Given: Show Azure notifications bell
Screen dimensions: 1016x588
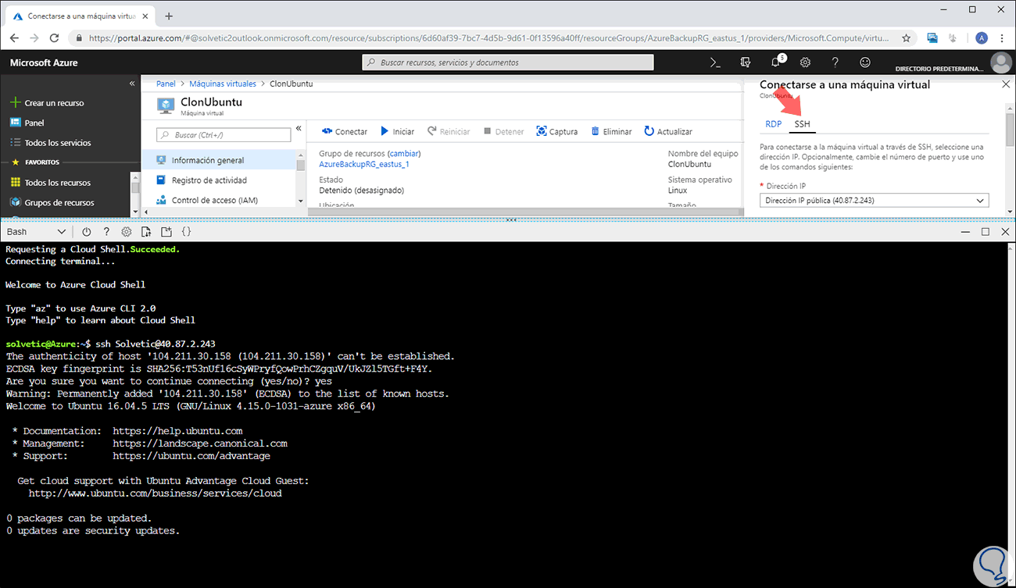Looking at the screenshot, I should (x=776, y=62).
